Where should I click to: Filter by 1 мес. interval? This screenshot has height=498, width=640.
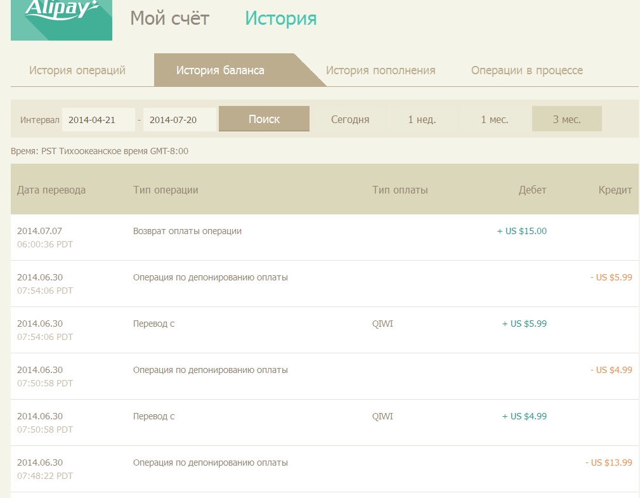point(494,119)
